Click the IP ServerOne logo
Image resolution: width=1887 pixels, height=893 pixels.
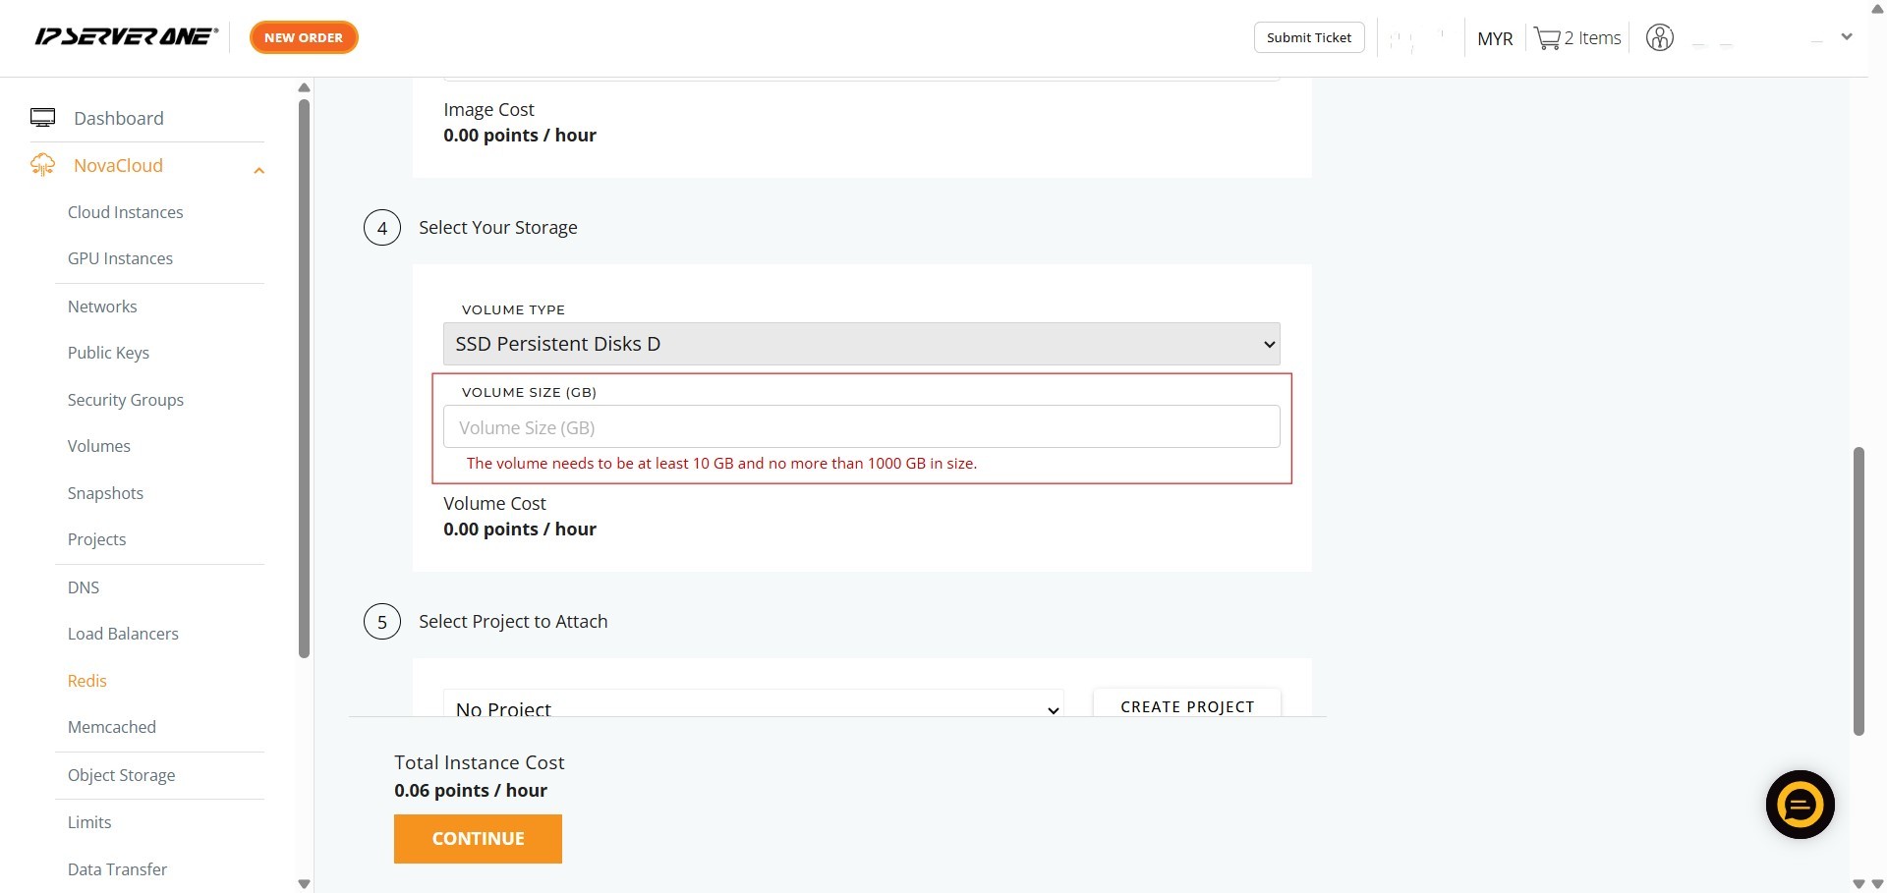point(126,37)
